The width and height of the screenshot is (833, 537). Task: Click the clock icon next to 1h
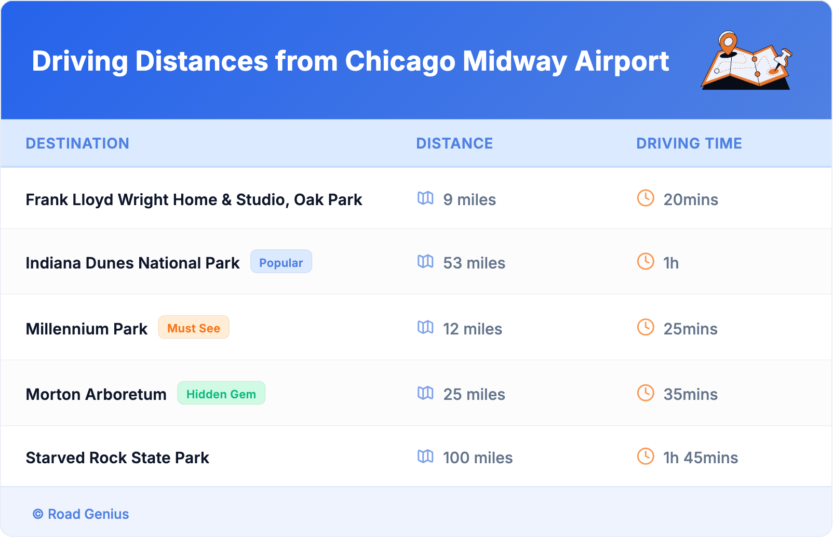[x=646, y=261]
